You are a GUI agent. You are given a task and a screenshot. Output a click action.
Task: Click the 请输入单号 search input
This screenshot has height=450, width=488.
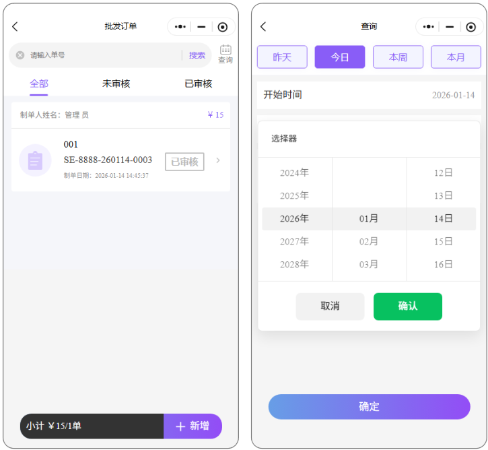click(101, 55)
